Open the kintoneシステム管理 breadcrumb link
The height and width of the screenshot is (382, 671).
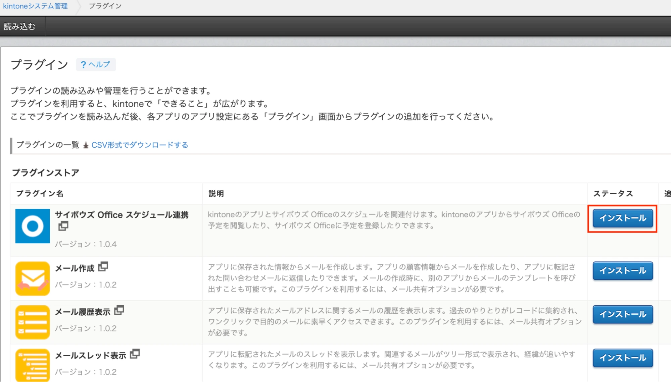tap(35, 6)
